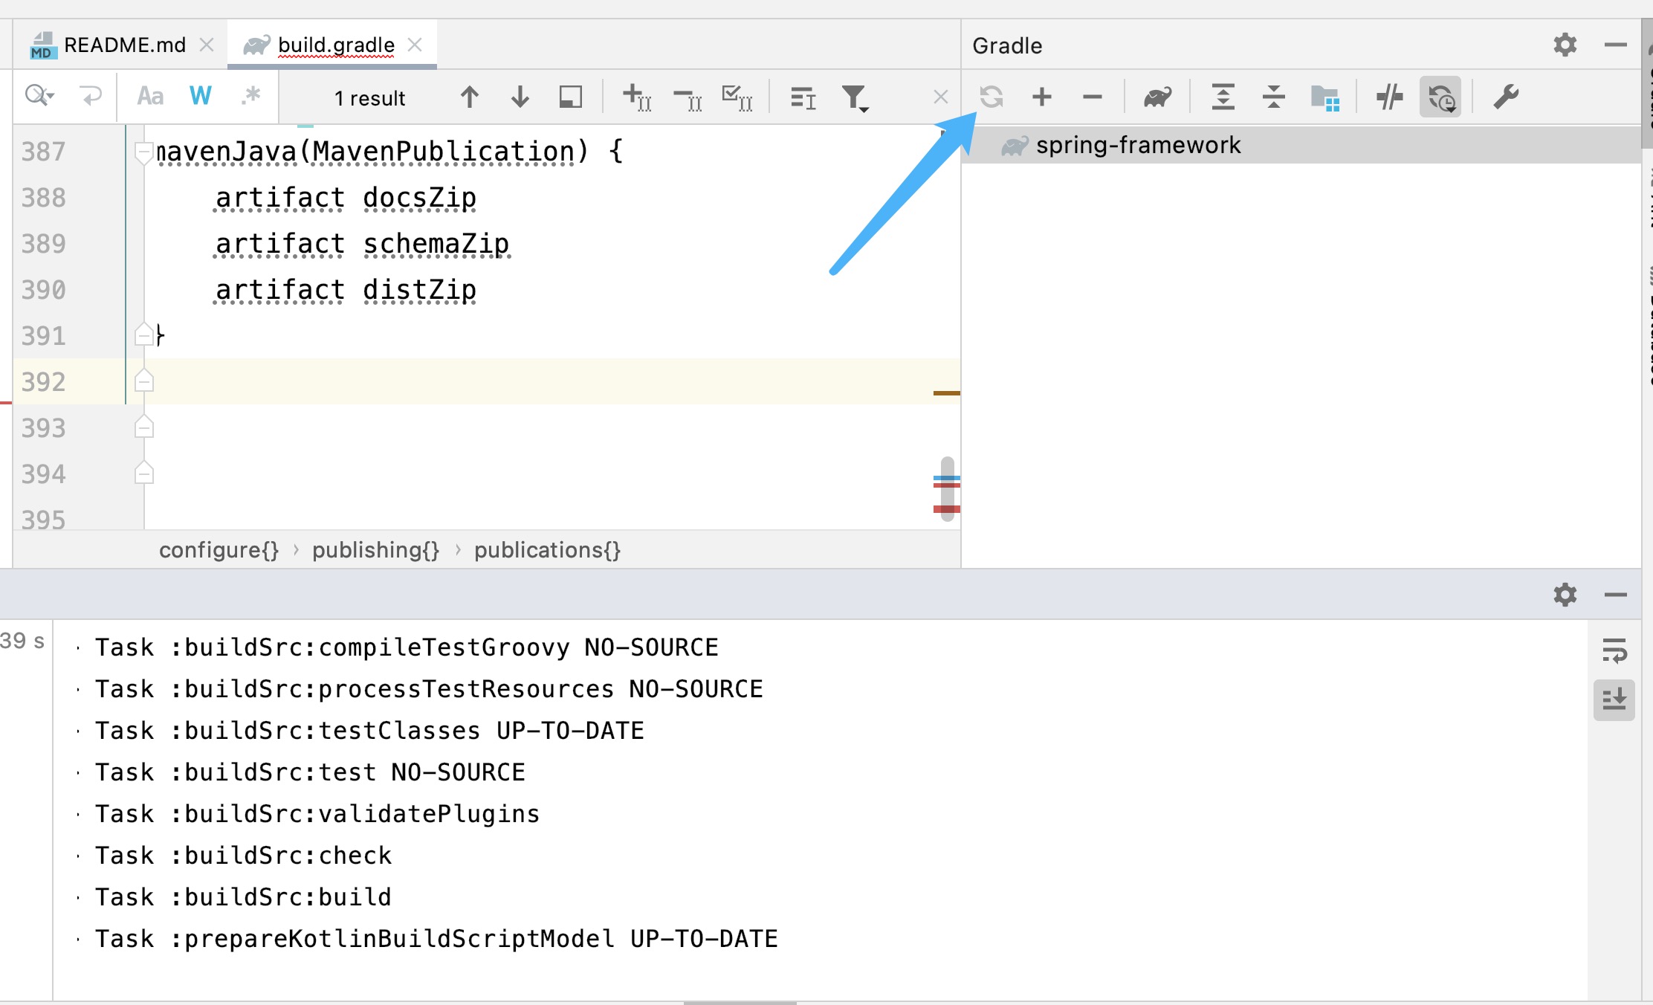Click configure{} breadcrumb
Image resolution: width=1653 pixels, height=1005 pixels.
tap(219, 550)
